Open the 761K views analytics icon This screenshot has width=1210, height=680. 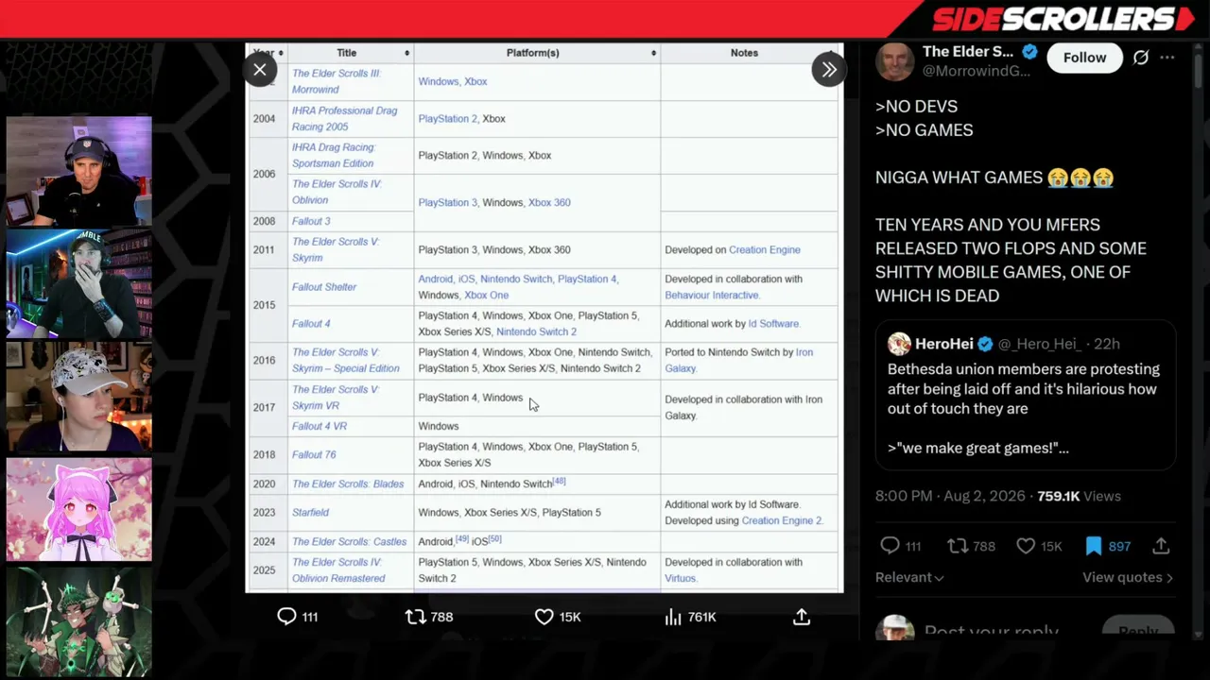[673, 617]
